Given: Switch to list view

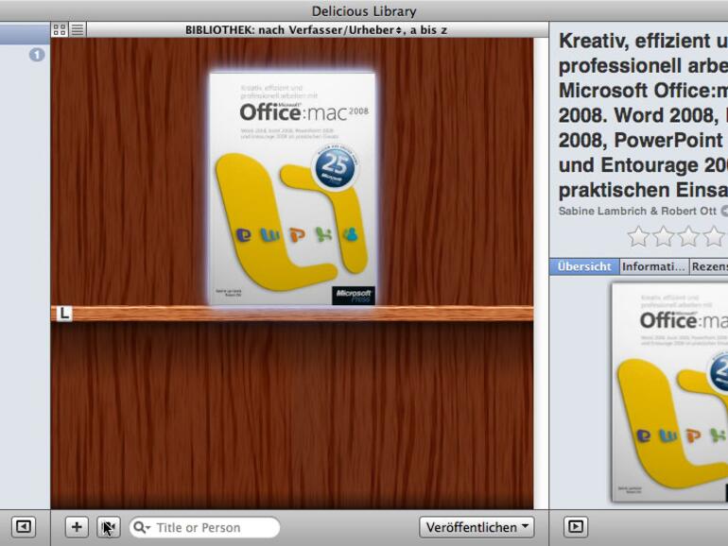Looking at the screenshot, I should (x=78, y=30).
